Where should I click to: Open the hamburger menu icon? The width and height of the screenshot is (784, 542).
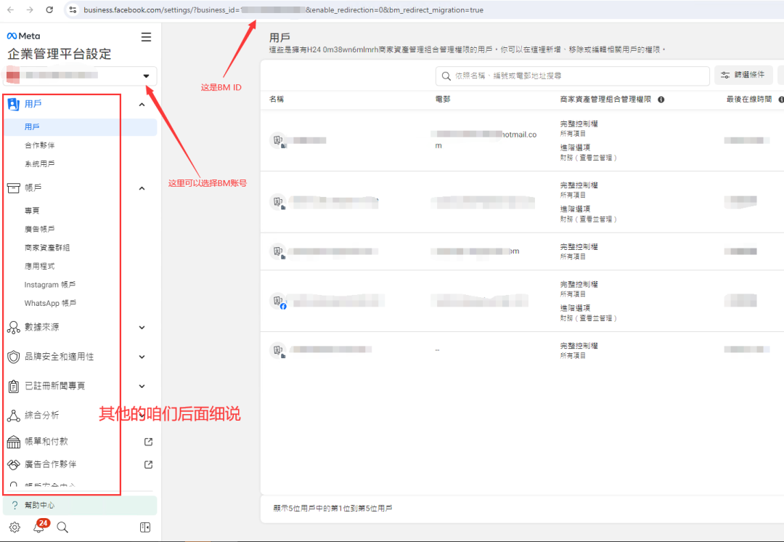coord(146,37)
